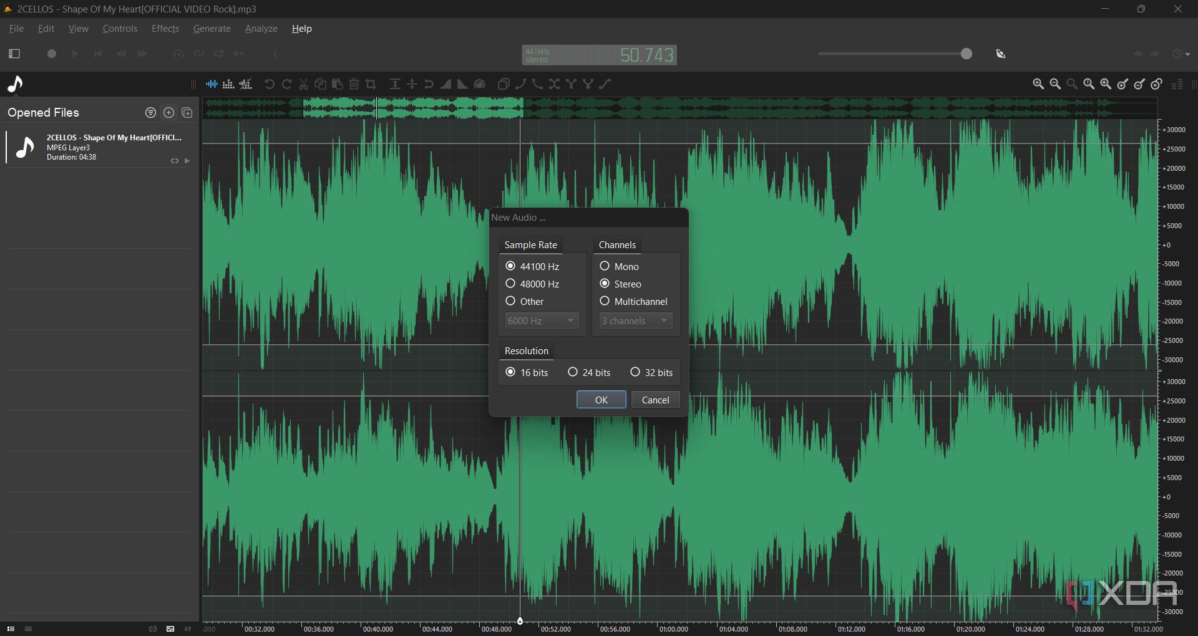
Task: Click the undo icon in editing toolbar
Action: (270, 84)
